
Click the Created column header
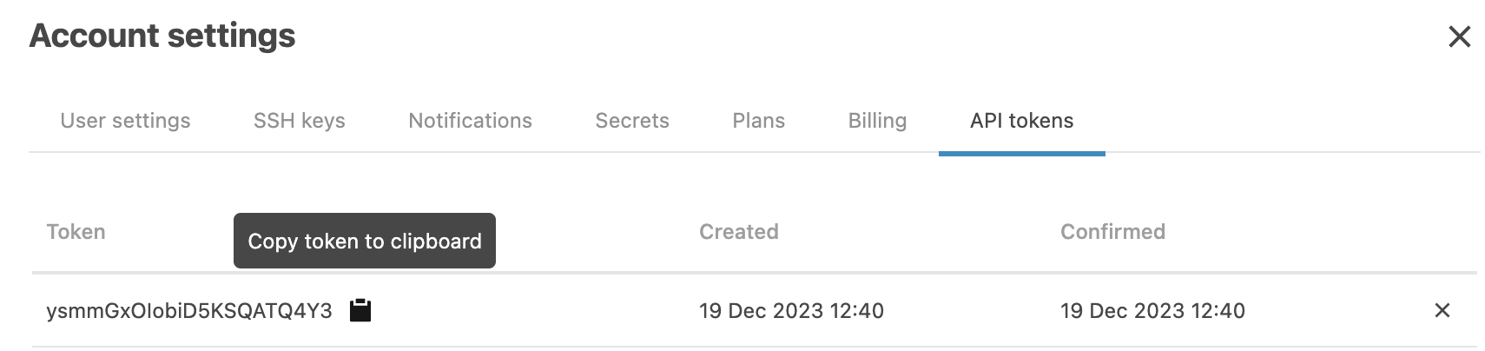point(738,232)
